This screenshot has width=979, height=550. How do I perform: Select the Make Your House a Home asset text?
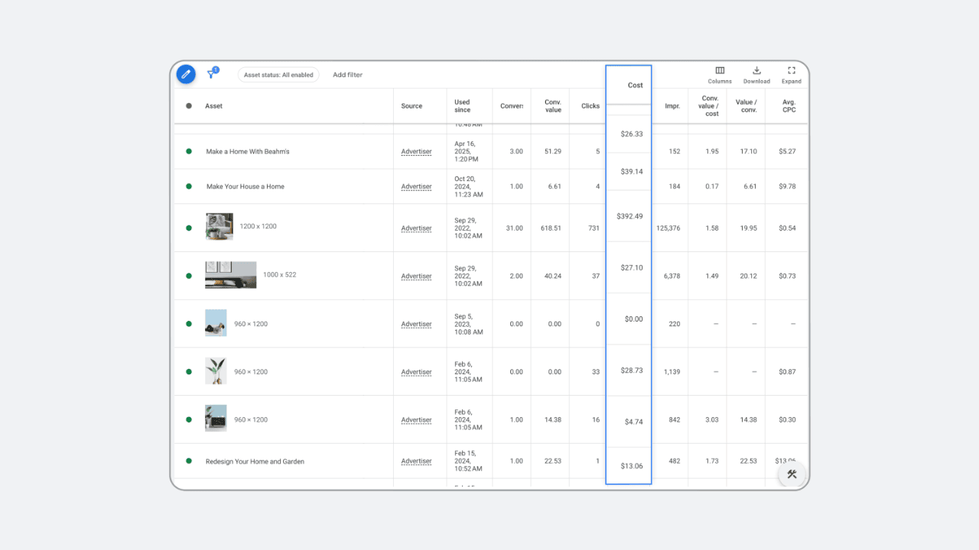(245, 186)
